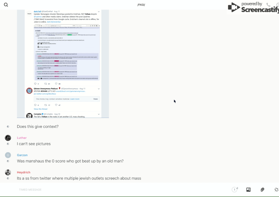The width and height of the screenshot is (279, 197).
Task: Click the picture attachment icon
Action: point(248,190)
